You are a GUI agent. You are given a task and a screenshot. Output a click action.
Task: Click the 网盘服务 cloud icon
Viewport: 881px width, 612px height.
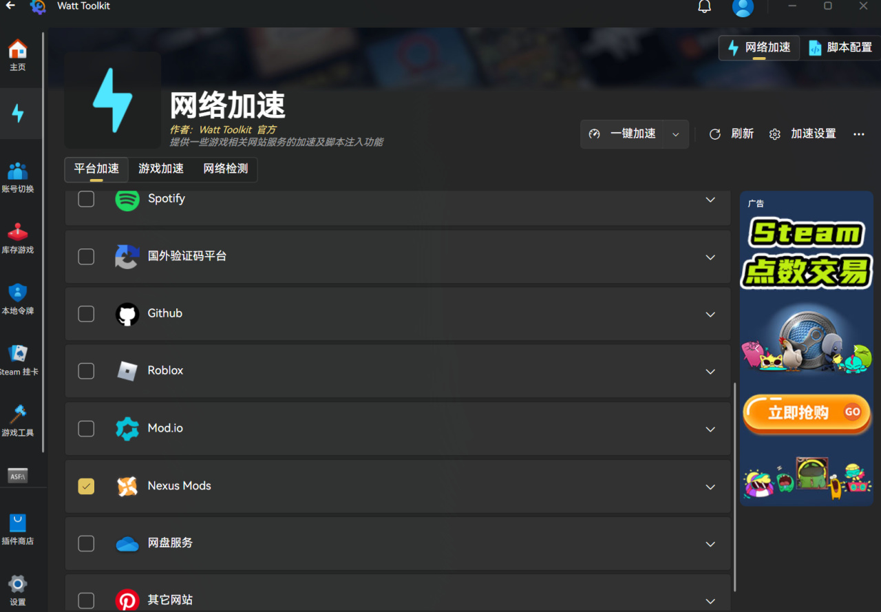tap(127, 544)
